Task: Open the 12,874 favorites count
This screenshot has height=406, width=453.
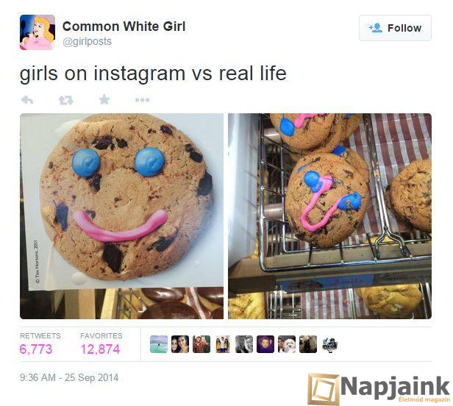Action: pos(100,349)
